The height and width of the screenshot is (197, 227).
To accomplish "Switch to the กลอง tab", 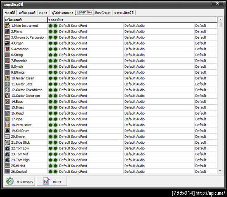I will 43,13.
